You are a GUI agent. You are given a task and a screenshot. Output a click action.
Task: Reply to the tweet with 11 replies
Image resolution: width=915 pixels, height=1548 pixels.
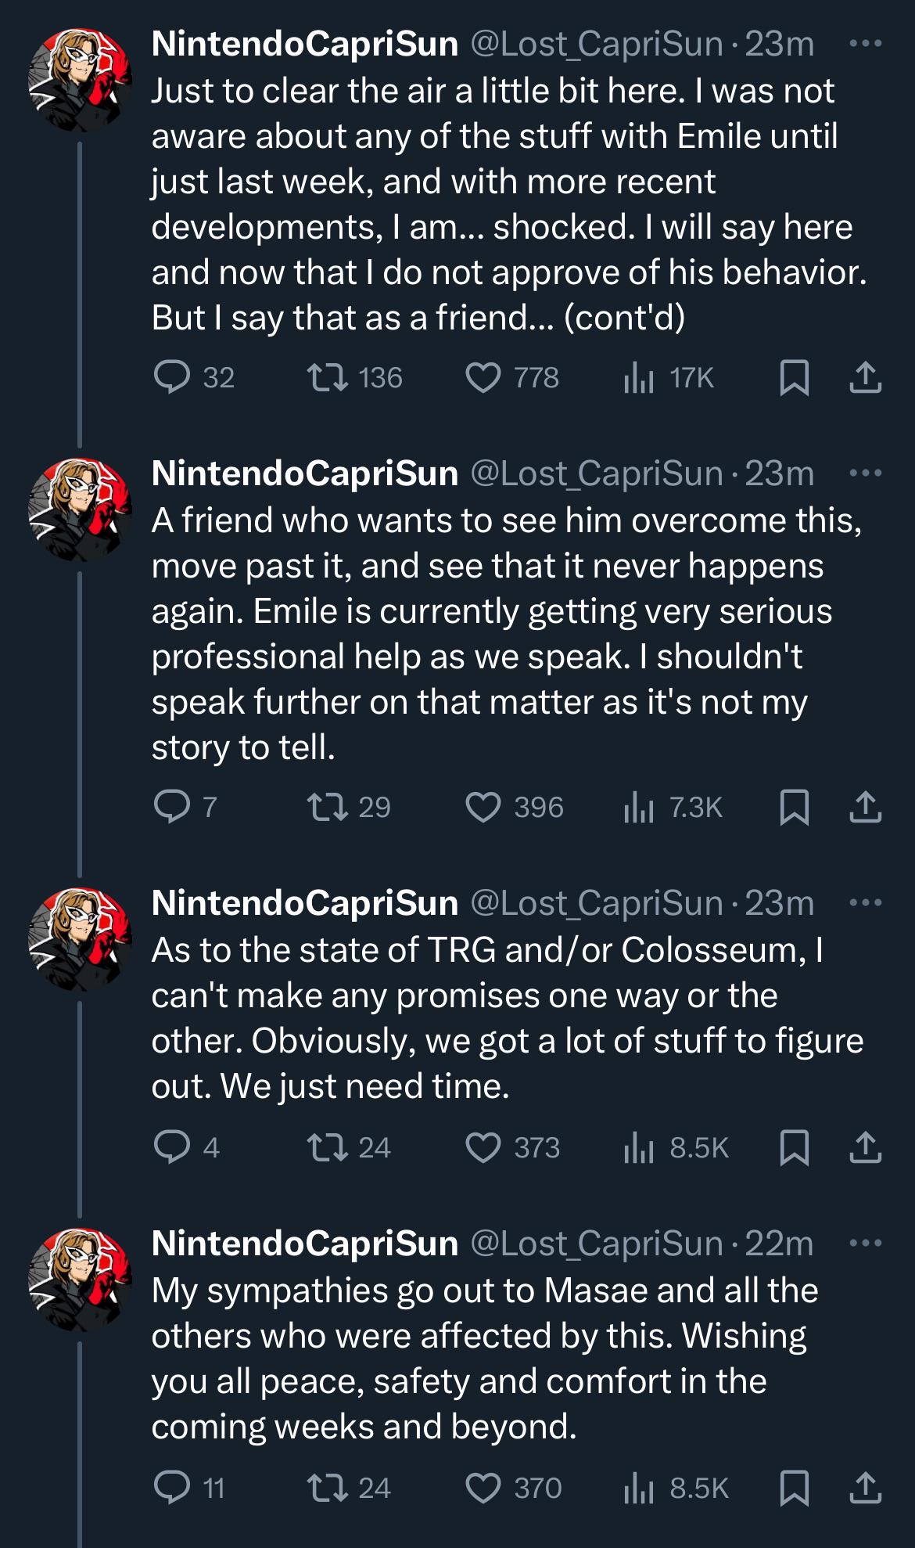[x=169, y=1488]
